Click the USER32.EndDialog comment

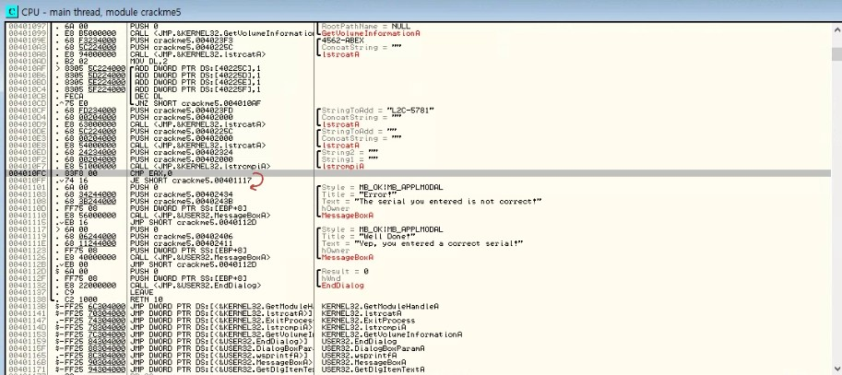(360, 341)
